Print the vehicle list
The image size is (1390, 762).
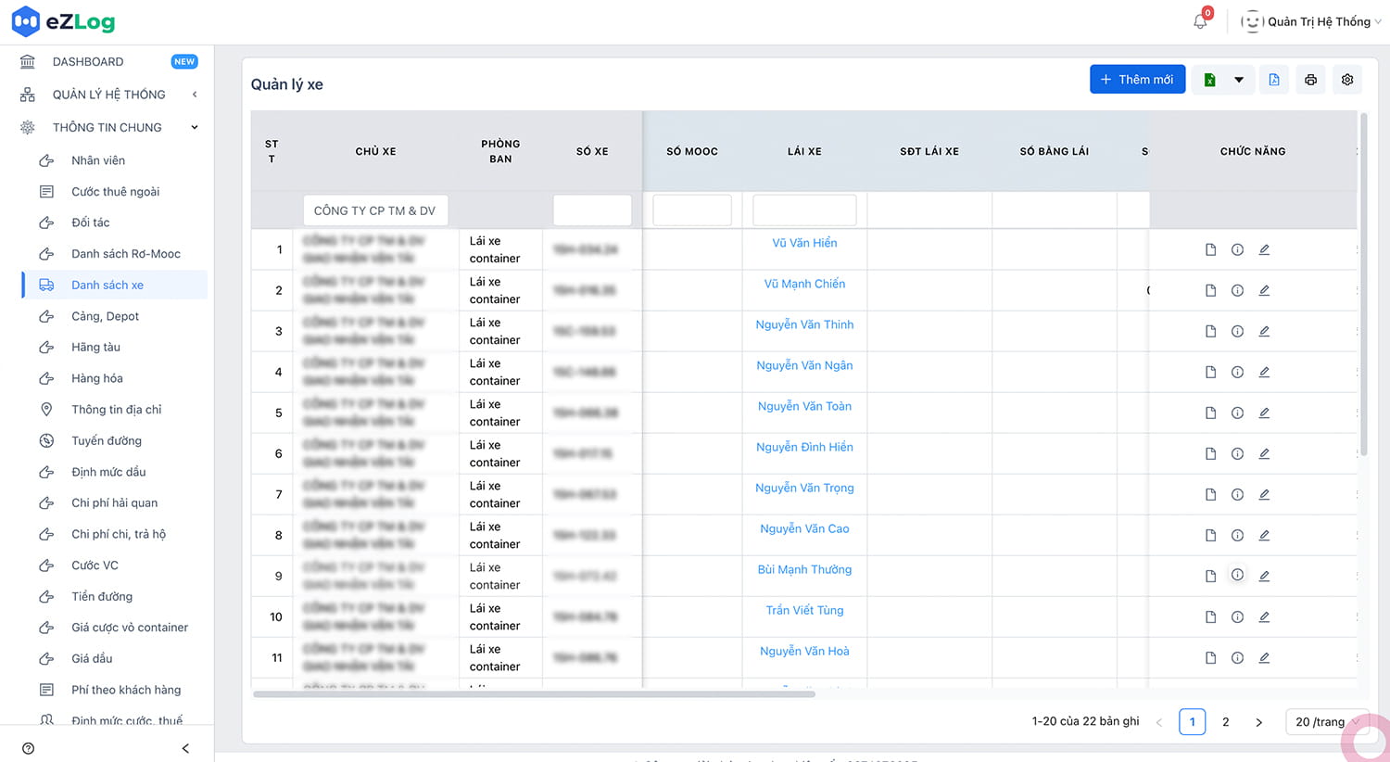1310,80
